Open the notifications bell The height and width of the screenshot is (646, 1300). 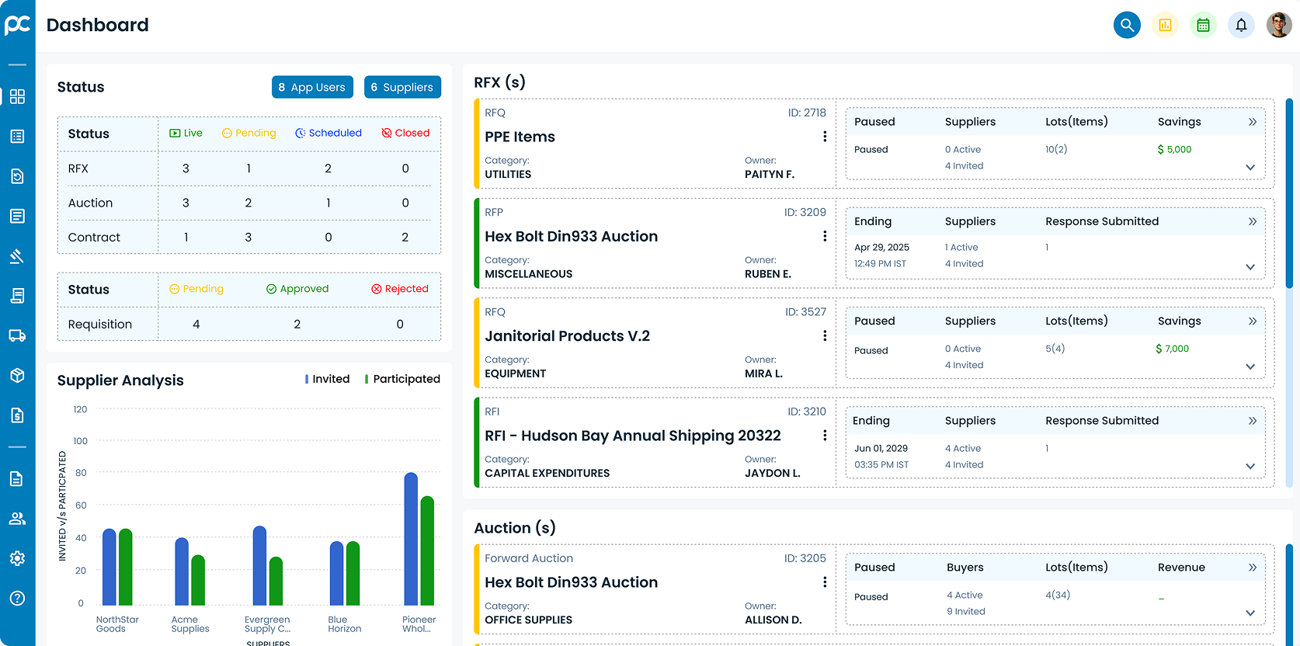pyautogui.click(x=1241, y=25)
